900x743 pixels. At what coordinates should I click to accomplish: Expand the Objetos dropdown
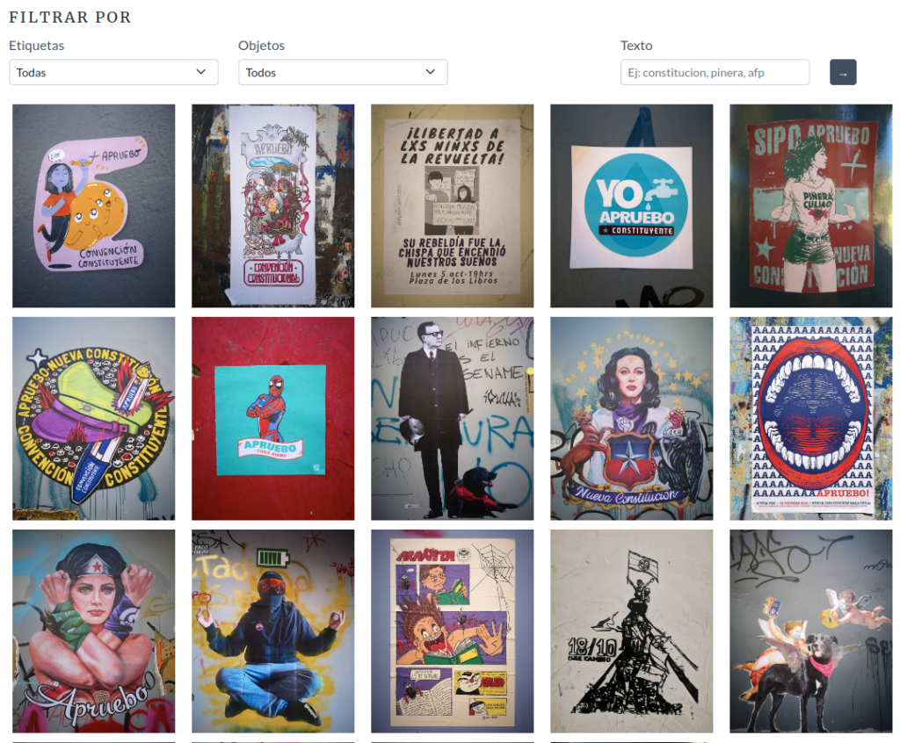(343, 72)
